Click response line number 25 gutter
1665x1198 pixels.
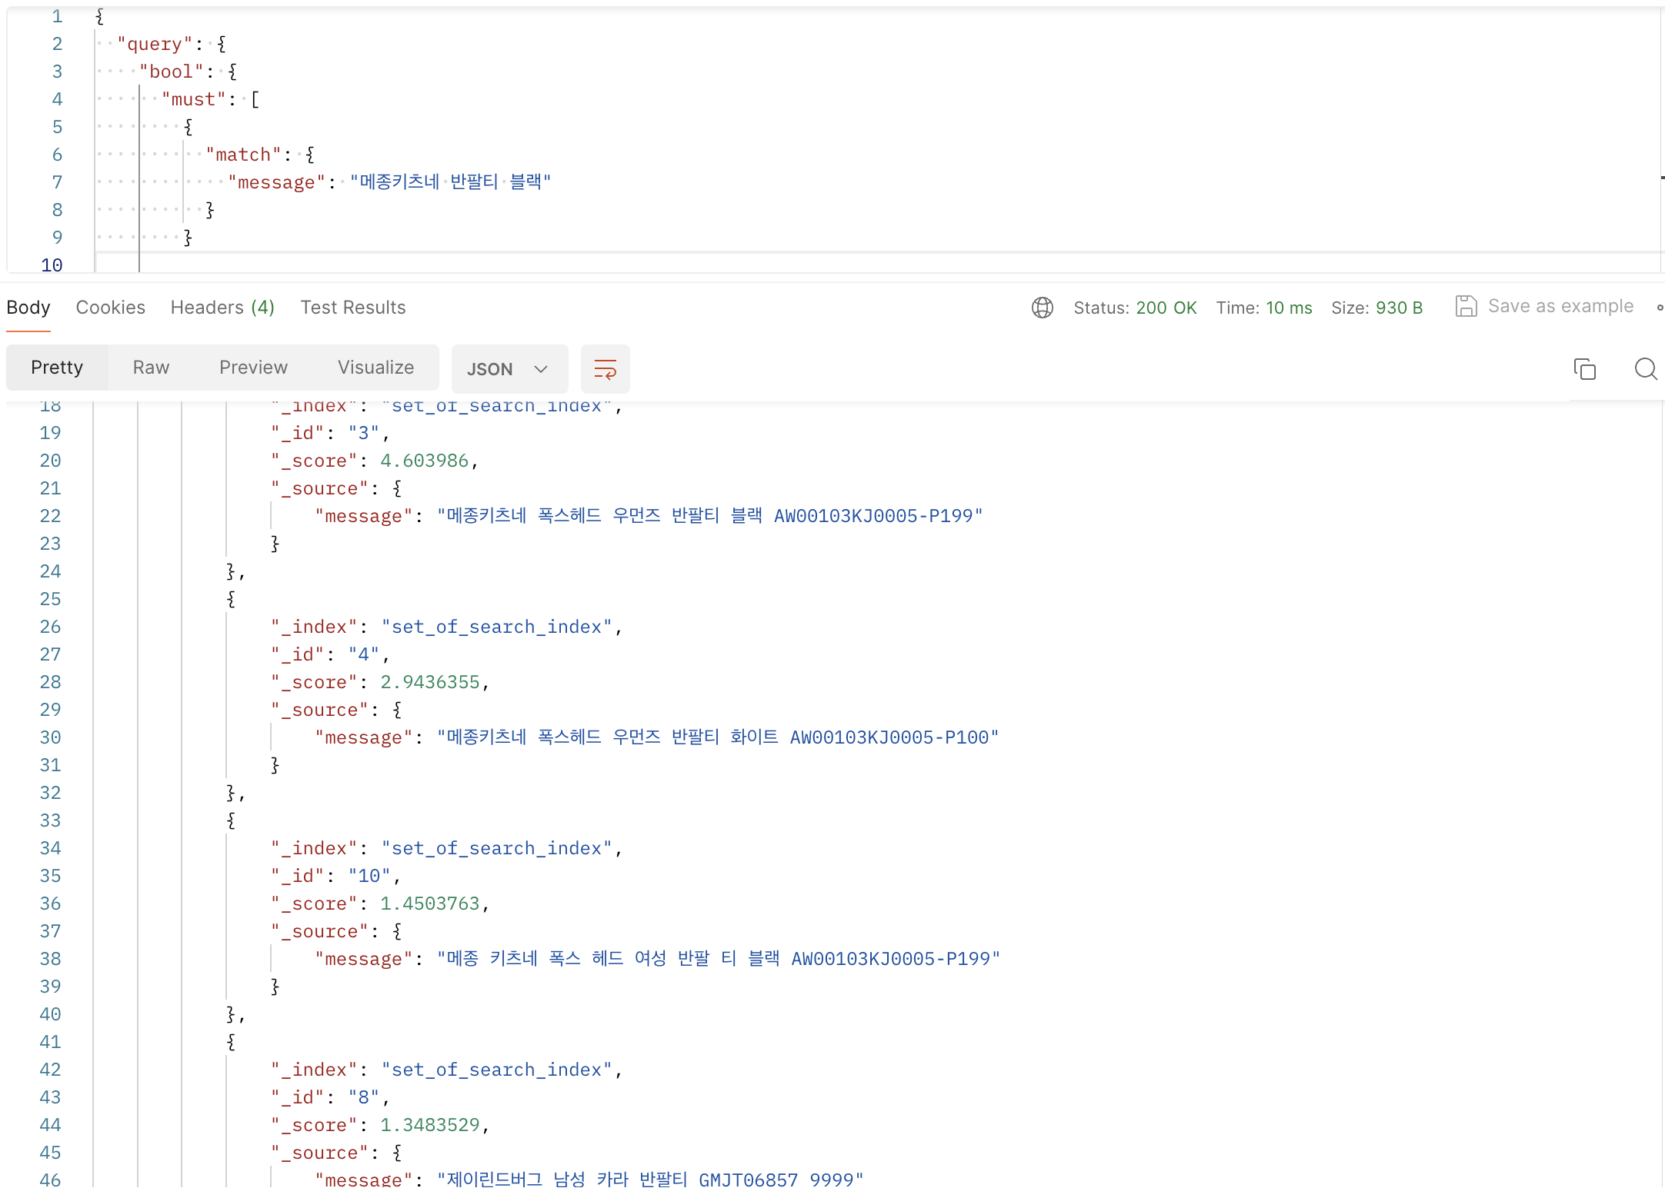tap(50, 599)
